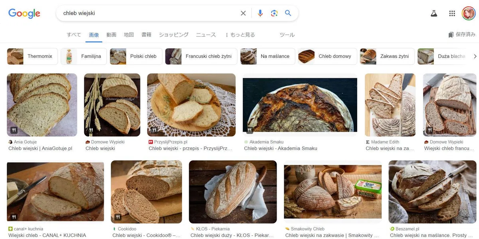The image size is (479, 239).
Task: Open Search Labs flask icon
Action: pos(434,13)
